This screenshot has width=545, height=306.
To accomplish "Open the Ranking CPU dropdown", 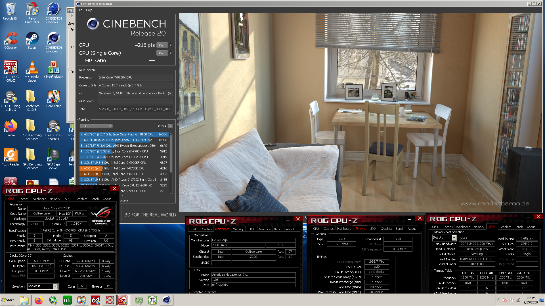I will 96,126.
